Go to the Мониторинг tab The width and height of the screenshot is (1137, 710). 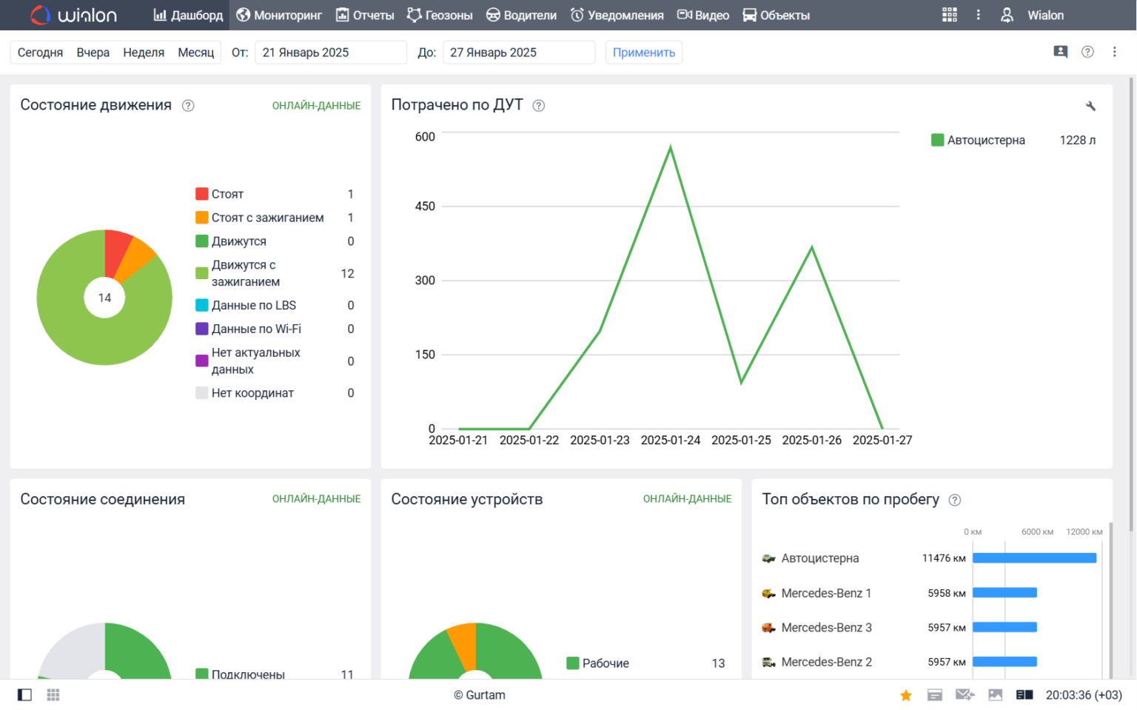[279, 15]
